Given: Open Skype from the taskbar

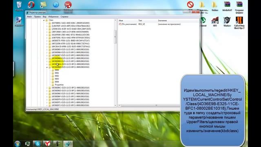Looking at the screenshot, I should (x=38, y=144).
